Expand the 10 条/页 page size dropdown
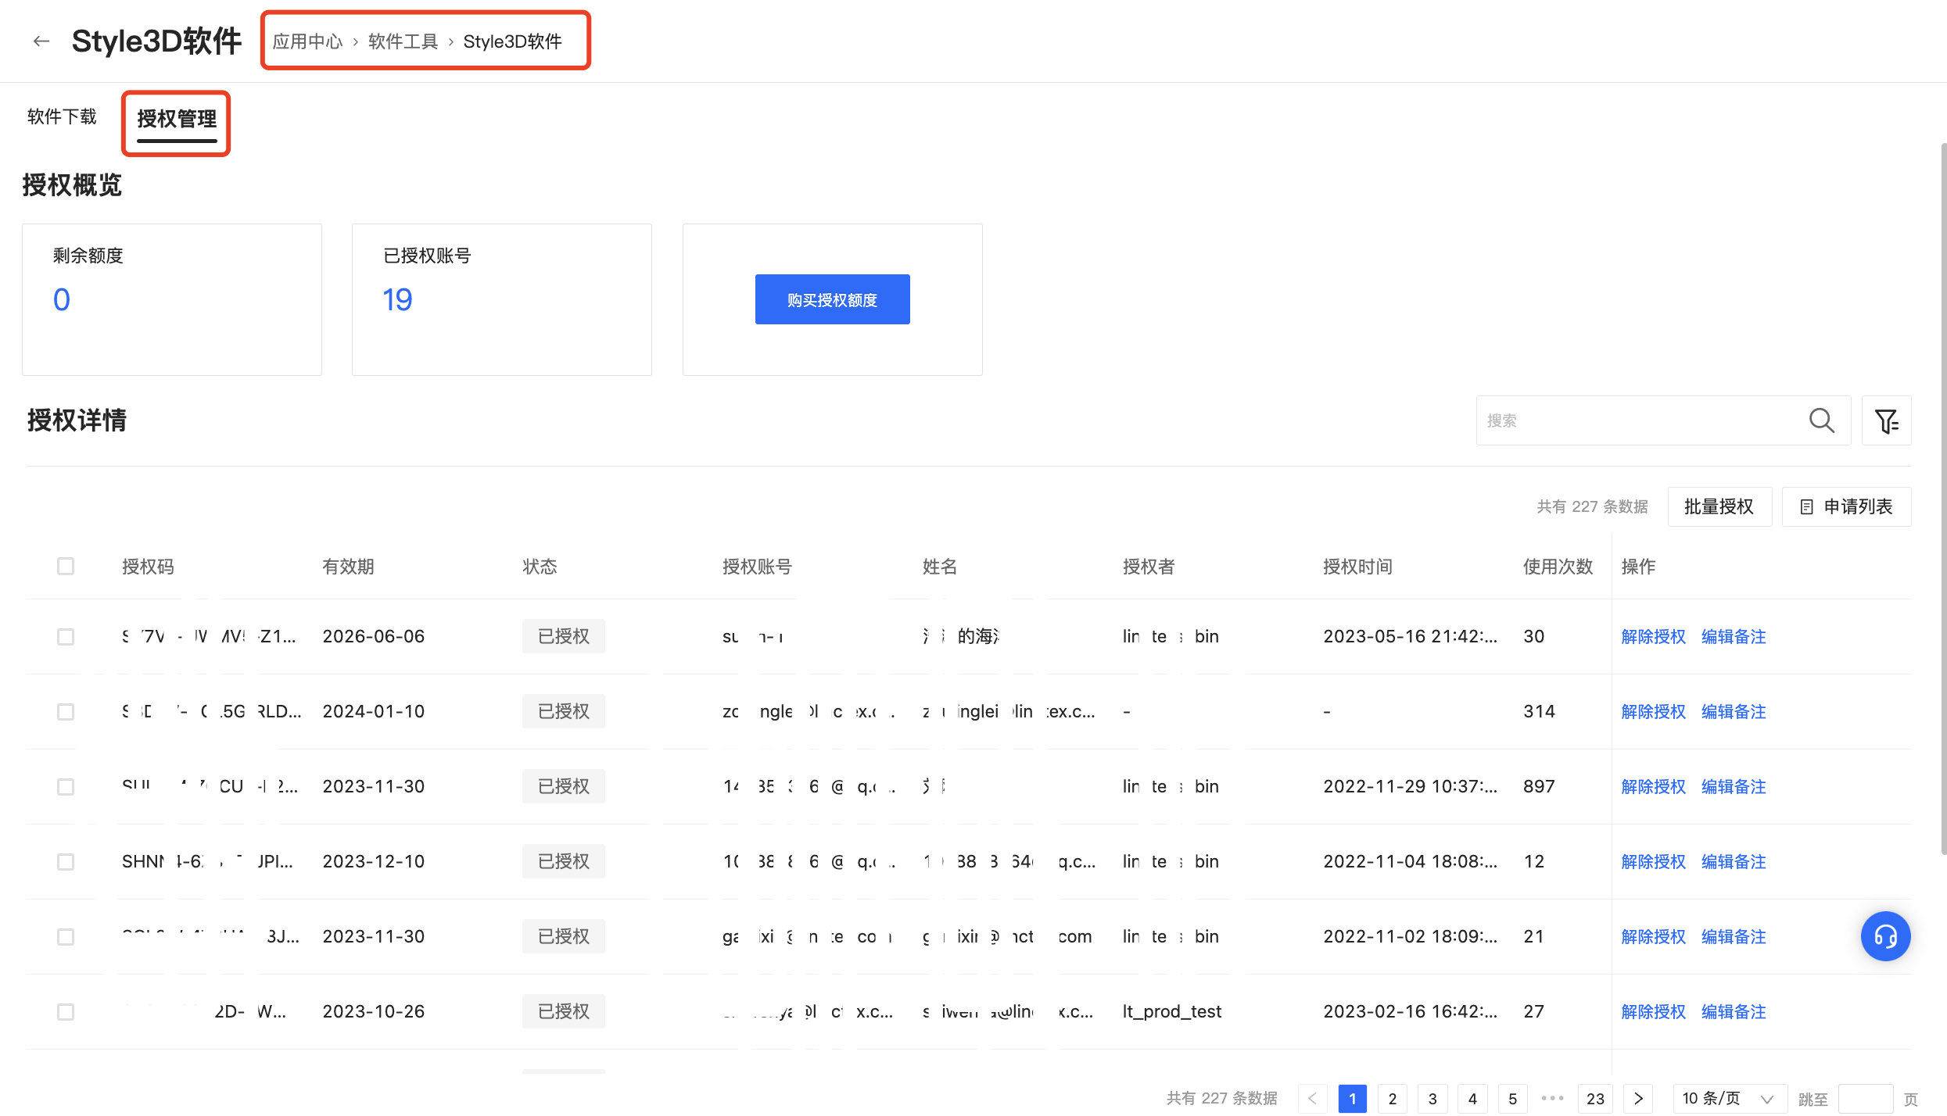This screenshot has height=1116, width=1947. point(1729,1098)
